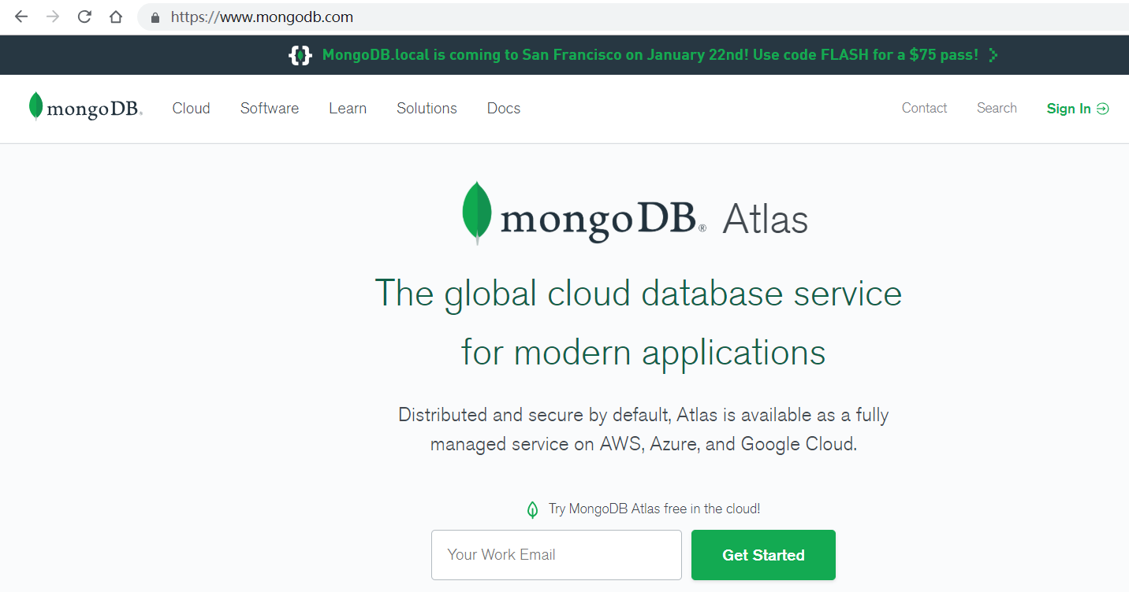Viewport: 1129px width, 592px height.
Task: Open the Contact link
Action: click(925, 108)
